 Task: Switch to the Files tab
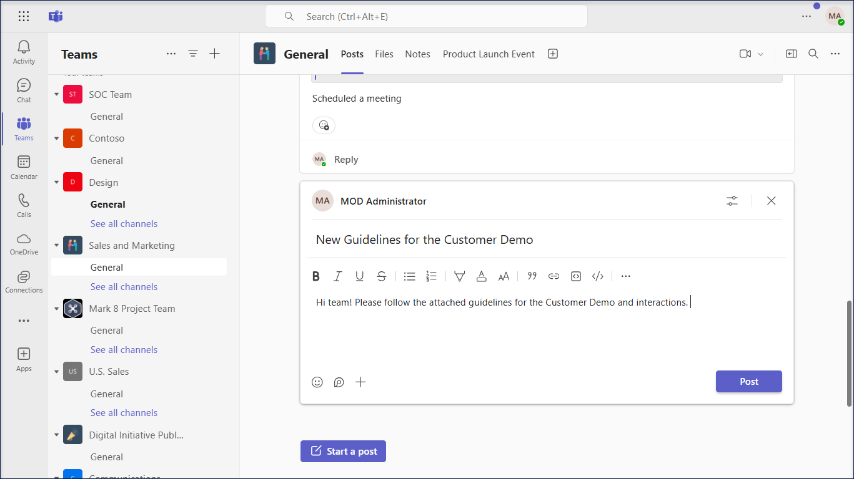click(384, 54)
